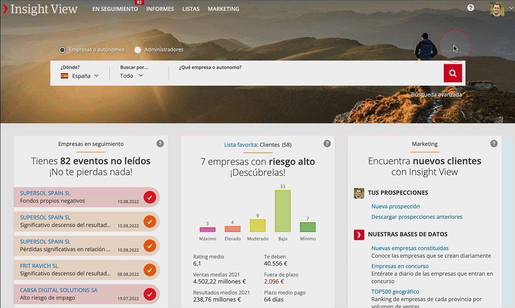The width and height of the screenshot is (515, 308).
Task: Open Marketing menu in top bar
Action: pyautogui.click(x=224, y=9)
